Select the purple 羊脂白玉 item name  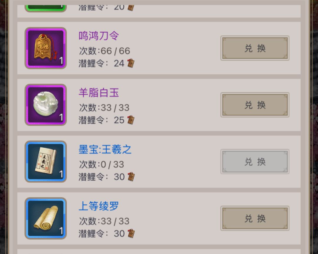click(x=99, y=93)
